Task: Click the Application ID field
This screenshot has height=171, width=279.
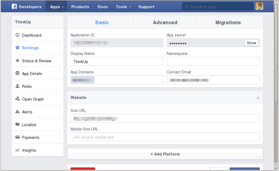Action: (x=117, y=43)
